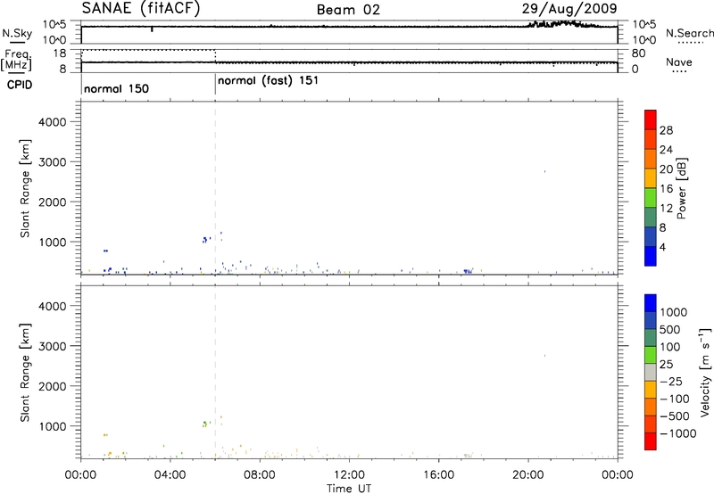Click the blue echo cluster near 800 km at 01:00
Image resolution: width=714 pixels, height=494 pixels.
[x=105, y=251]
